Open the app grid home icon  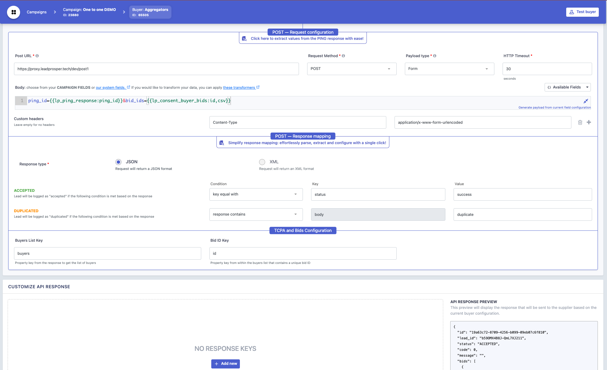(x=14, y=12)
